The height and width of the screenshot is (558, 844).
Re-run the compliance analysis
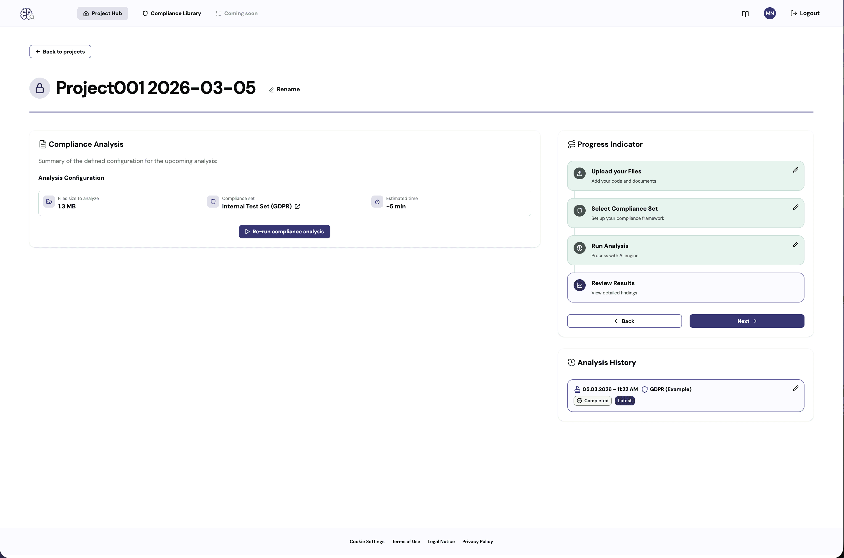284,231
